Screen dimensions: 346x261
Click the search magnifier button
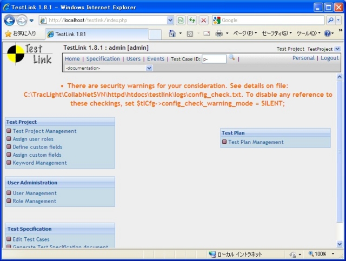coord(330,21)
